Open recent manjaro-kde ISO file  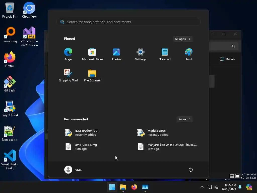pyautogui.click(x=167, y=147)
